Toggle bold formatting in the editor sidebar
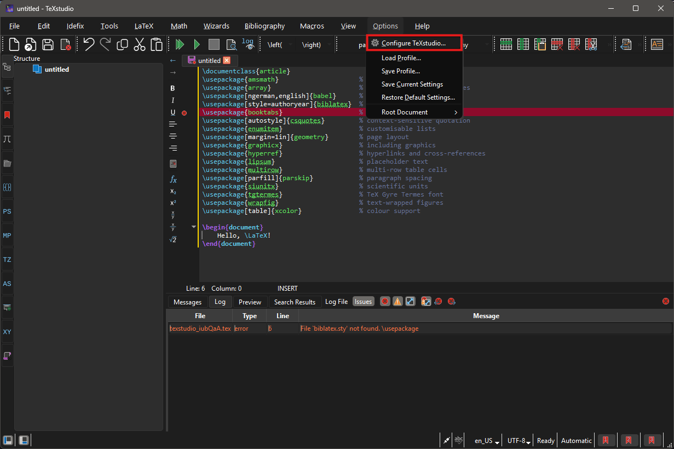 click(x=172, y=88)
